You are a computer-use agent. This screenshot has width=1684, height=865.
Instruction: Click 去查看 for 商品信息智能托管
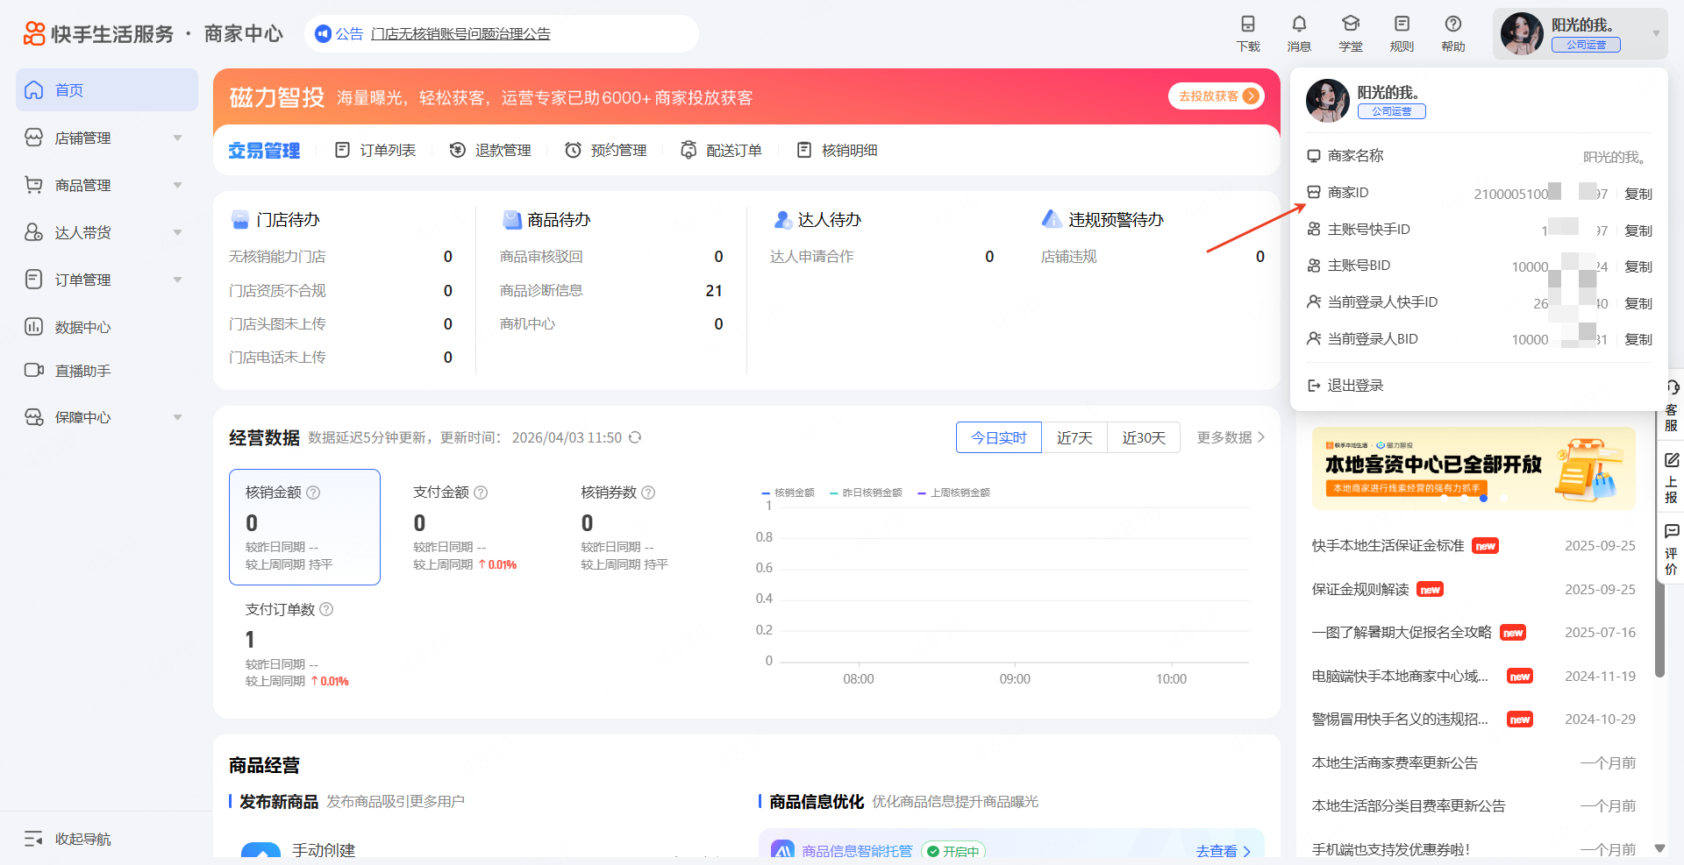click(1223, 851)
